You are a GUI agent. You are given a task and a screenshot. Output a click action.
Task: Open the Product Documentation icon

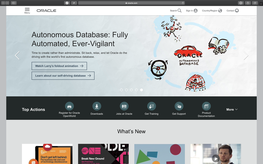tap(206, 106)
